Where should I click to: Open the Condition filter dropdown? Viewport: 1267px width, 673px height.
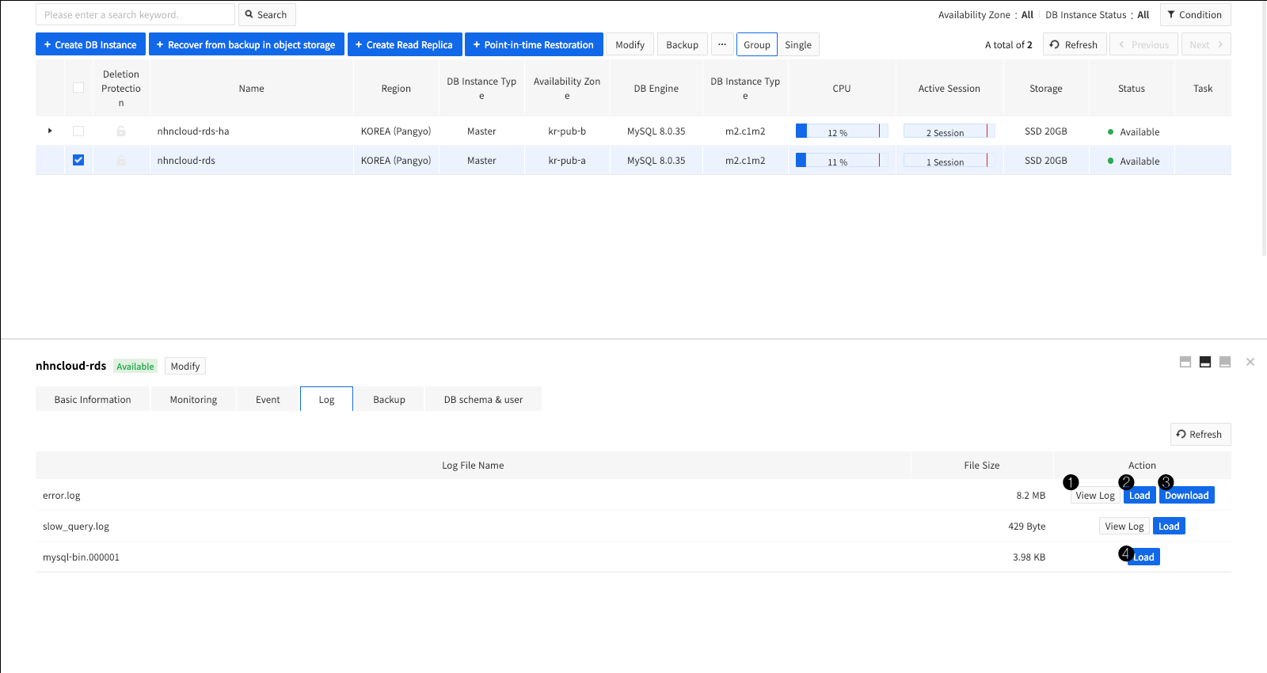(x=1196, y=14)
